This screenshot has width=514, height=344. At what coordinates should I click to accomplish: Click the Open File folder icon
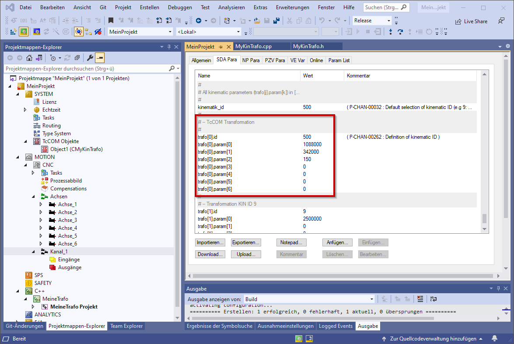(x=257, y=21)
